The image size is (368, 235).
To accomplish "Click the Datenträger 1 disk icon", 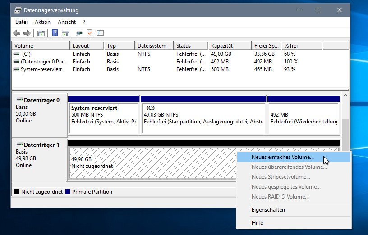I will point(20,144).
